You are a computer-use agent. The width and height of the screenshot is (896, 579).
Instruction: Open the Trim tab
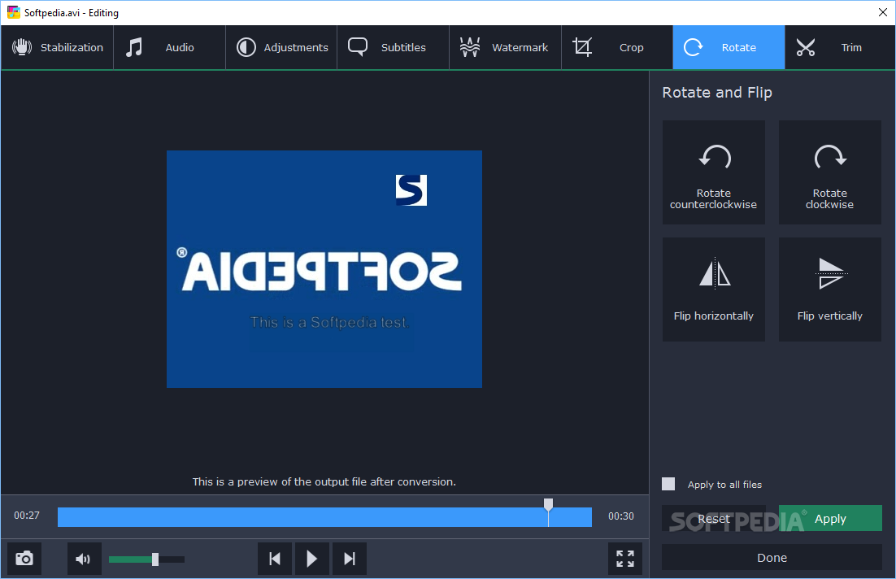click(840, 47)
